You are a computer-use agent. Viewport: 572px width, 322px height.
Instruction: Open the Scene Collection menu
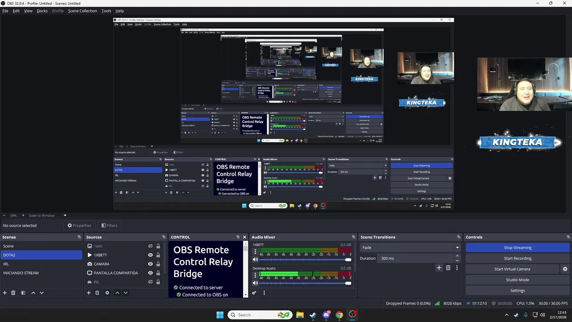click(82, 11)
